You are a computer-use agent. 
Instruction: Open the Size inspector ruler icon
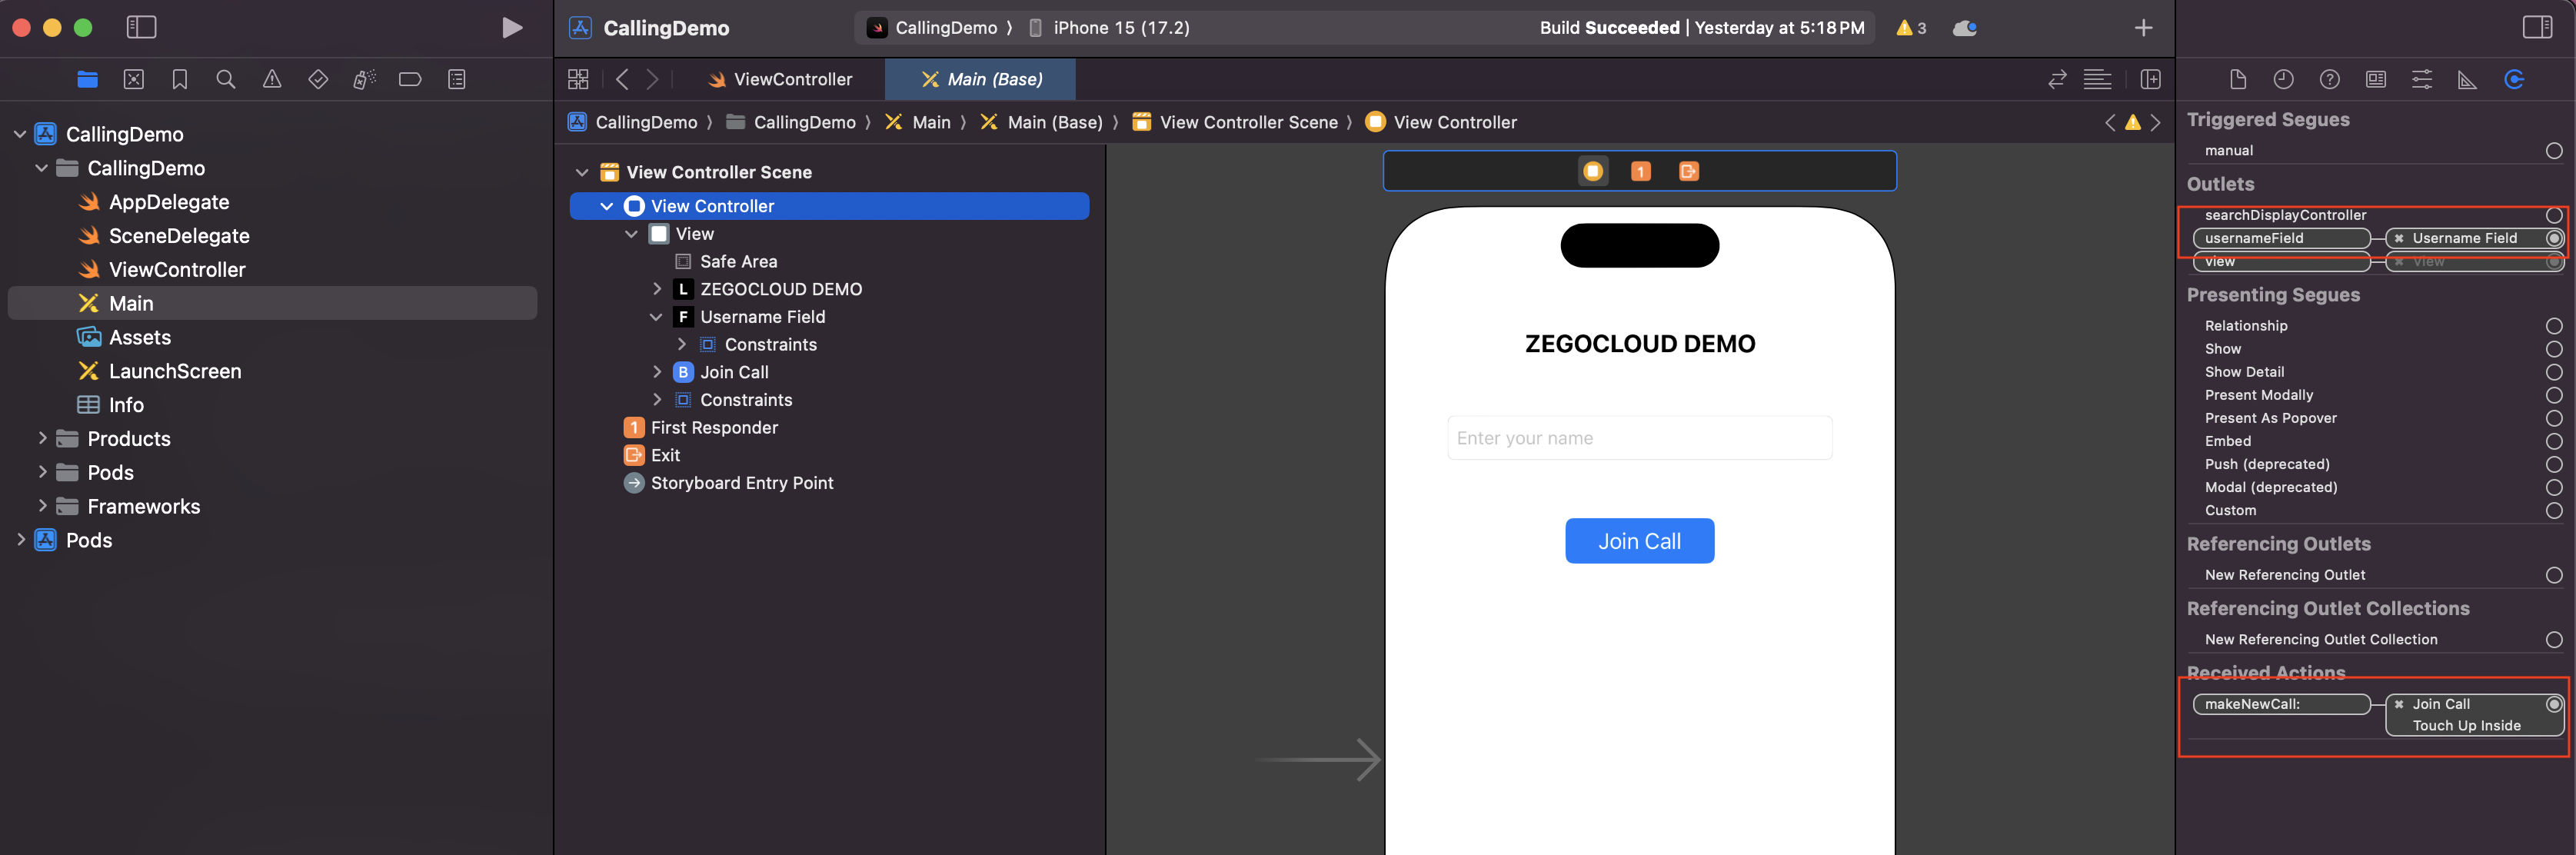tap(2467, 79)
